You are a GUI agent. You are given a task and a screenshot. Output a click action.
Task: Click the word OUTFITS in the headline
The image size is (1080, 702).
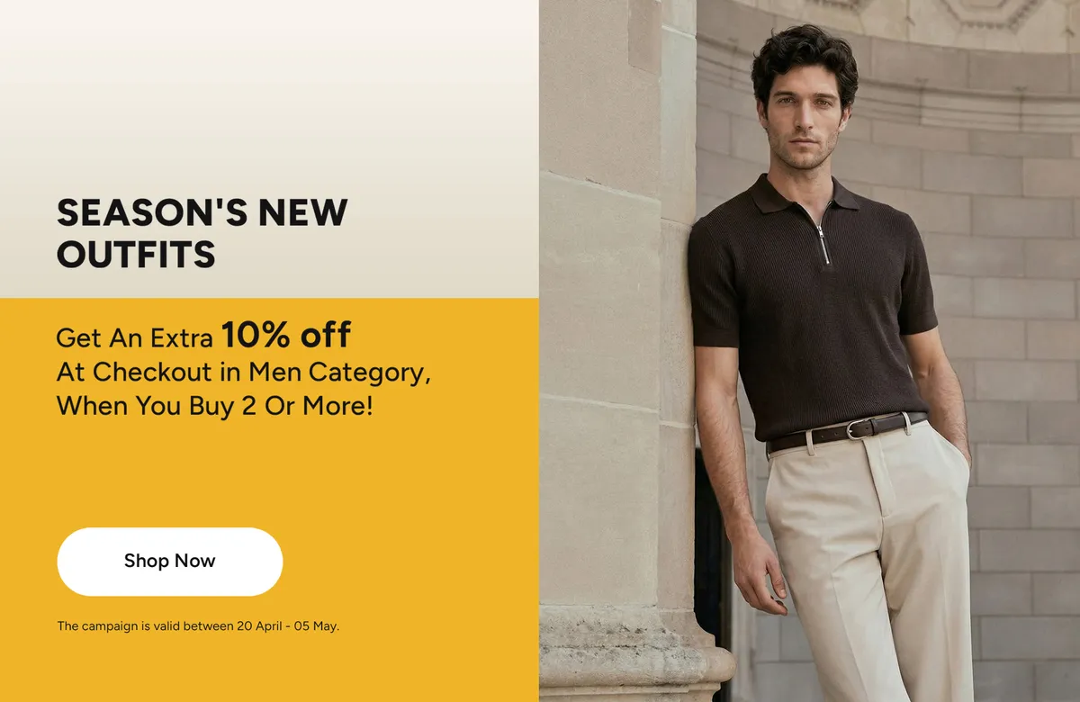pos(136,254)
